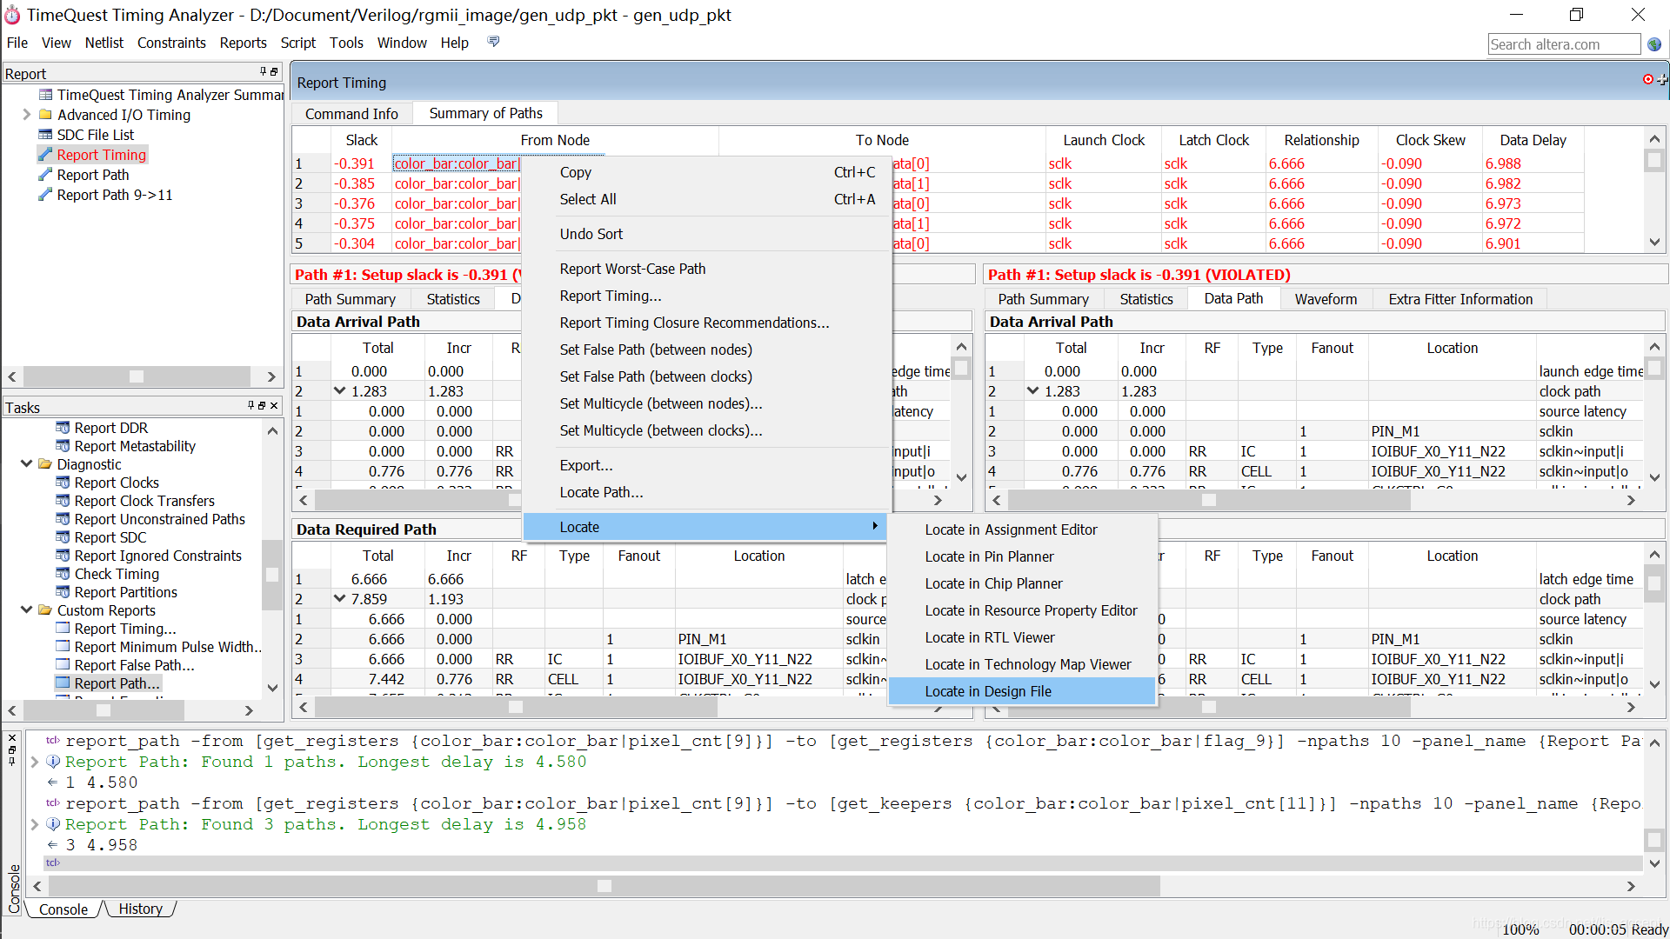
Task: Click the Search altera.com field
Action: 1564,44
